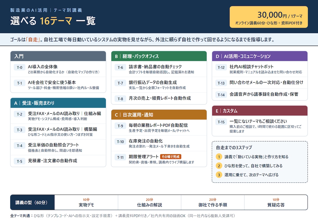Click 価格表と自動照合し、間違いを即通知
The height and width of the screenshot is (224, 318).
click(x=55, y=150)
